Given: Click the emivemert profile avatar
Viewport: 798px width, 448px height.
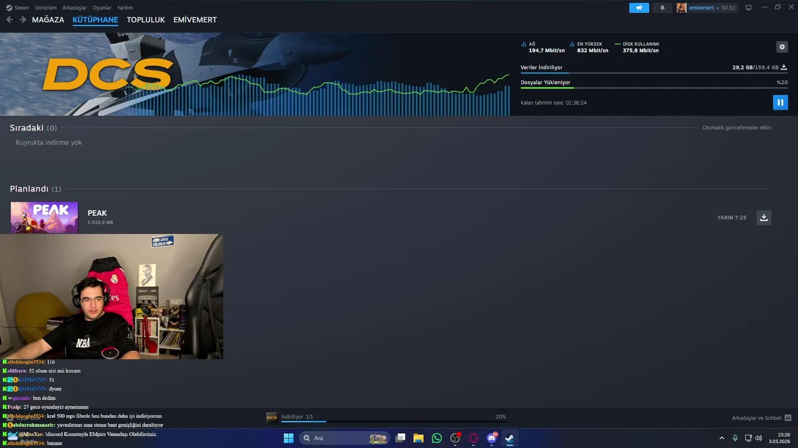Looking at the screenshot, I should tap(681, 7).
